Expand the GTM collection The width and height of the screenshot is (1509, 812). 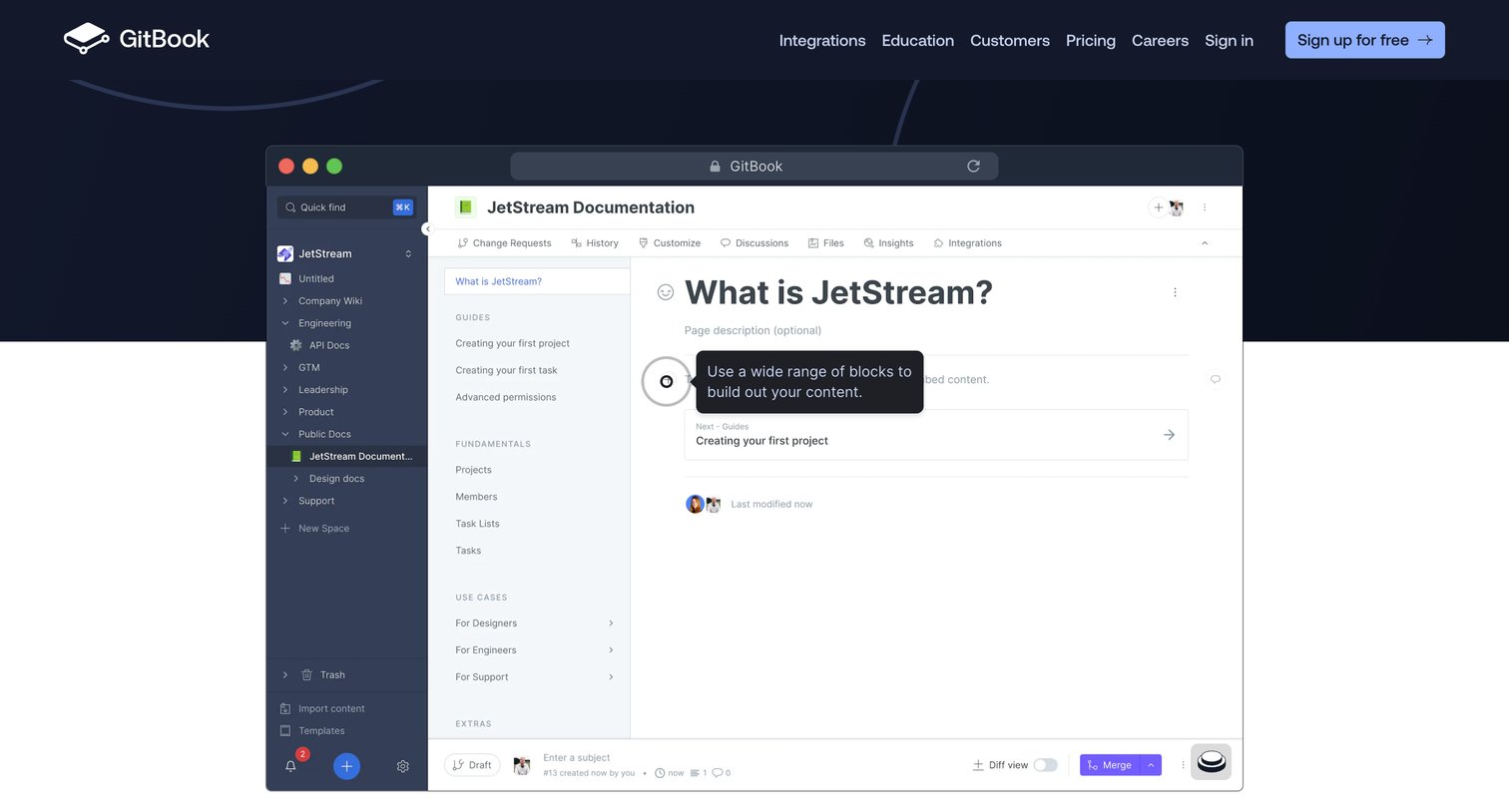point(285,367)
